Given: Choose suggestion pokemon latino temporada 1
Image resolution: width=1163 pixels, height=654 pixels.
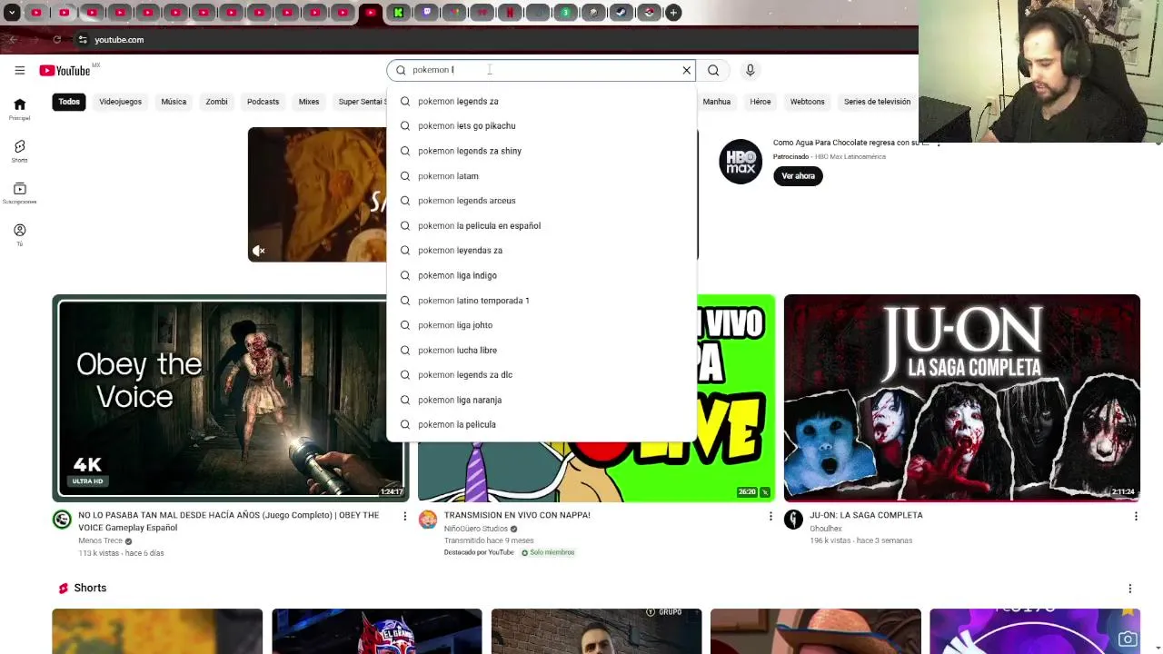Looking at the screenshot, I should tap(542, 301).
